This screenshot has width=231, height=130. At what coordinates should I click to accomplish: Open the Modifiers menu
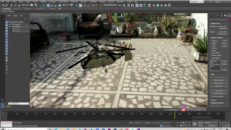pos(43,2)
